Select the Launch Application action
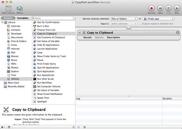 pyautogui.click(x=47, y=49)
